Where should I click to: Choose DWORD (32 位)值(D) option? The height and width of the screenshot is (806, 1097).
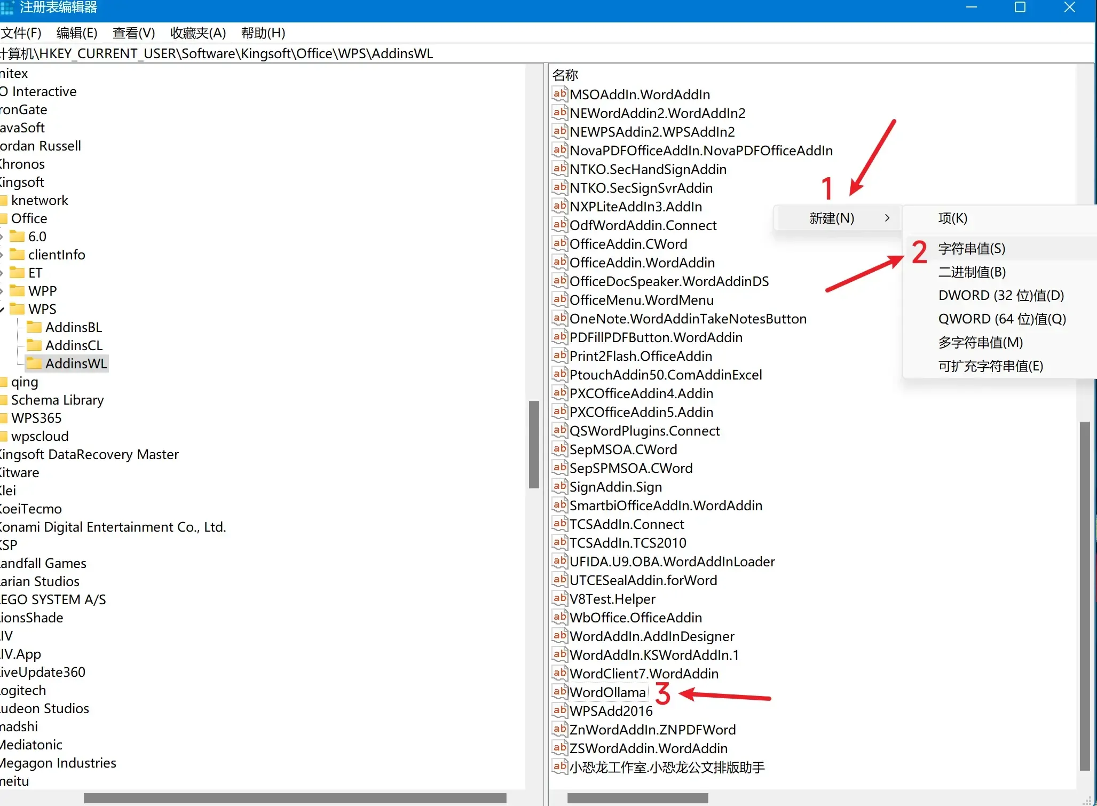click(x=1000, y=295)
